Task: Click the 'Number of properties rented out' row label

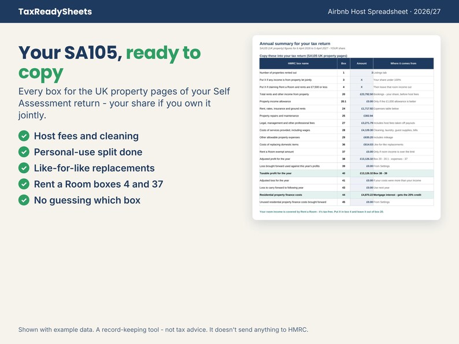Action: coord(278,73)
